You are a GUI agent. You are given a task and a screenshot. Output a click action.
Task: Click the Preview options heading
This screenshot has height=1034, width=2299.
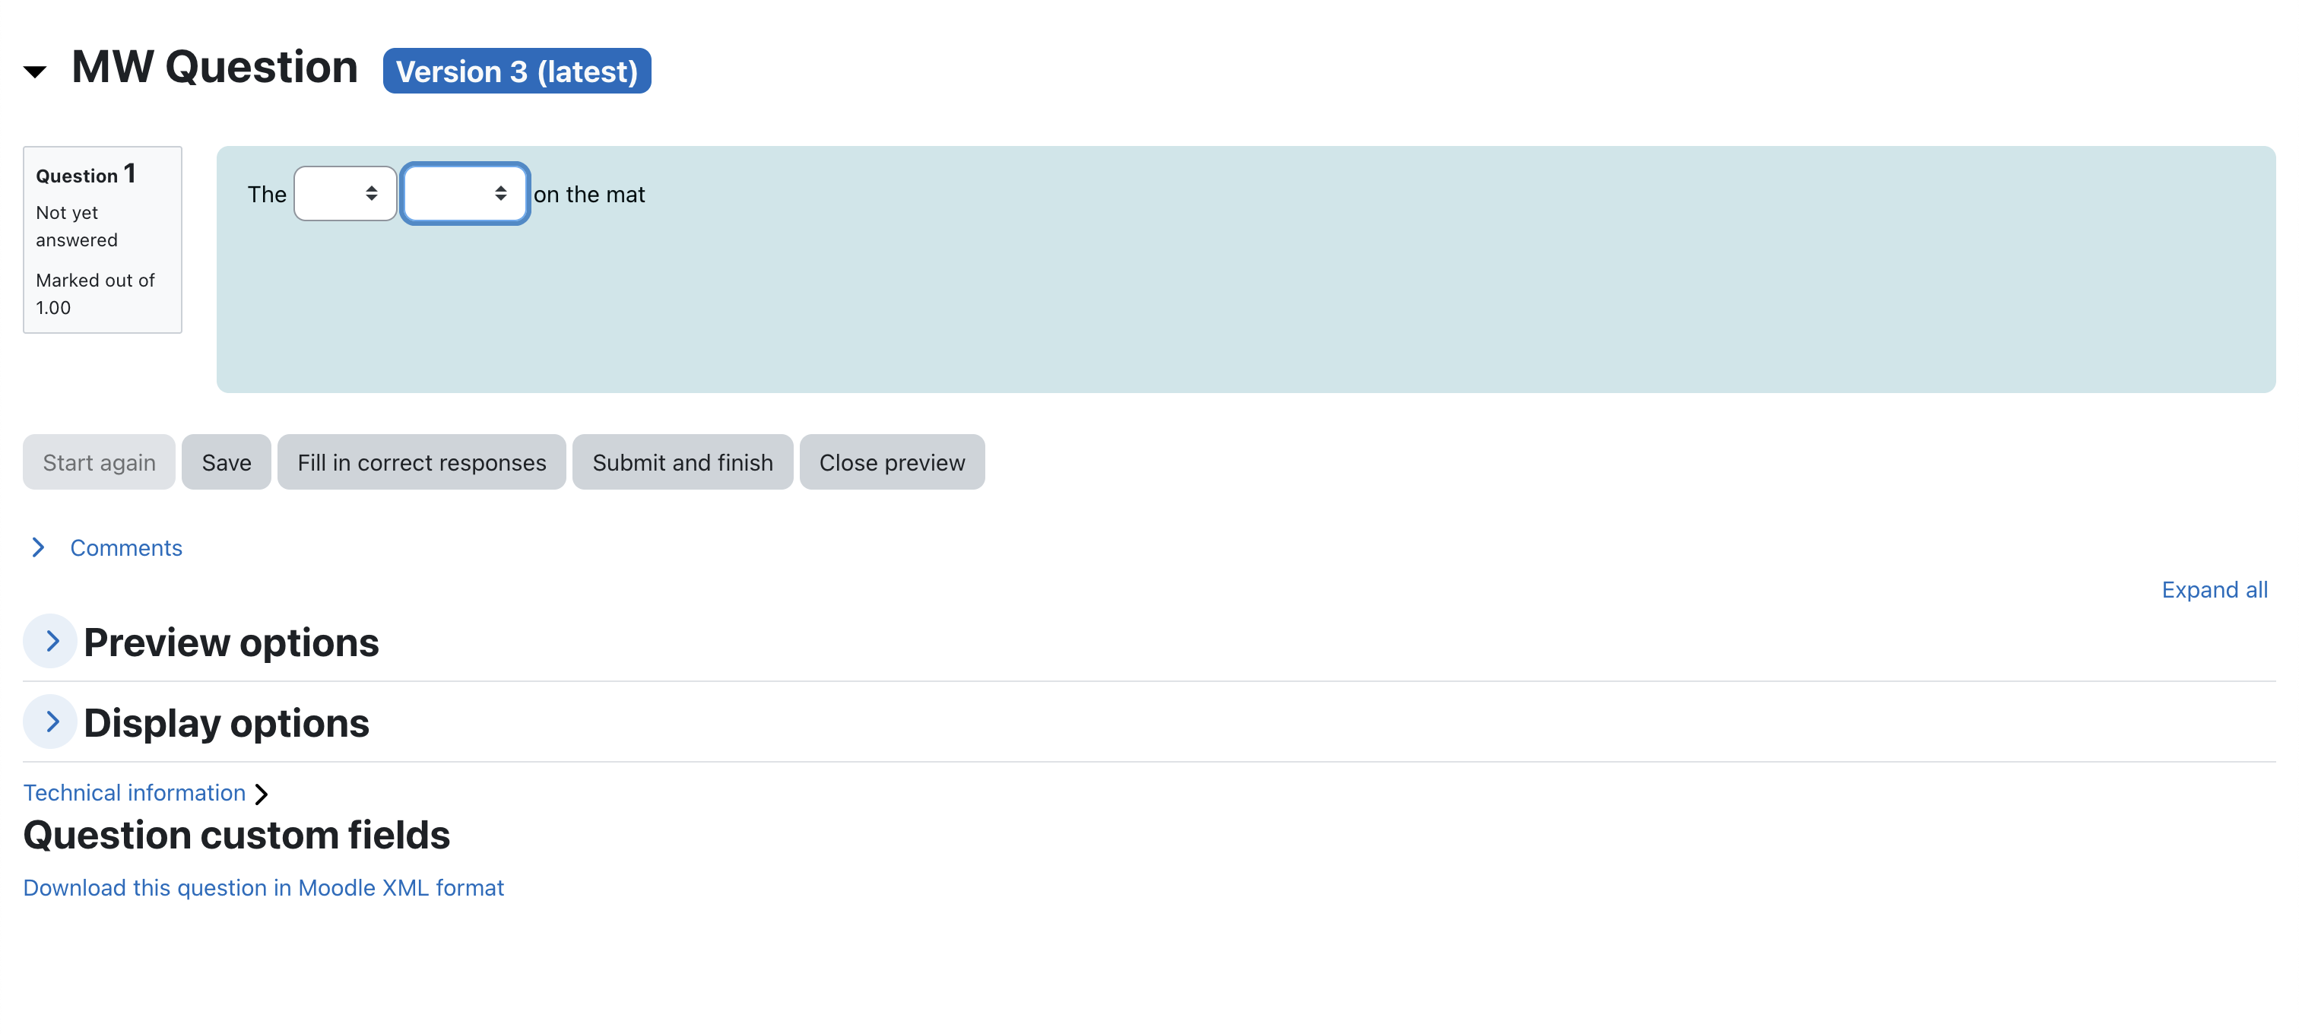[x=231, y=642]
